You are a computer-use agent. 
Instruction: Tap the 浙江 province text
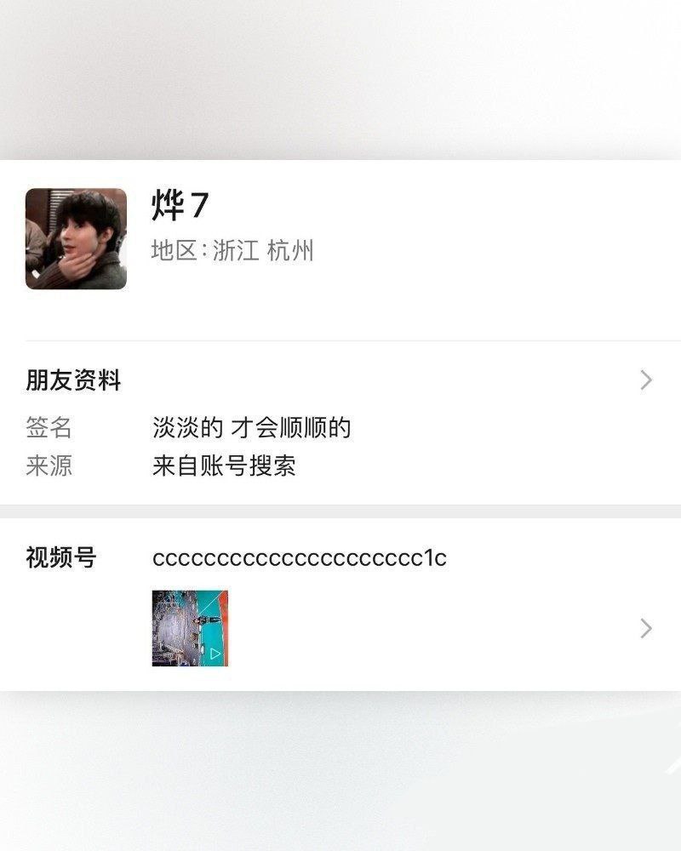click(235, 251)
